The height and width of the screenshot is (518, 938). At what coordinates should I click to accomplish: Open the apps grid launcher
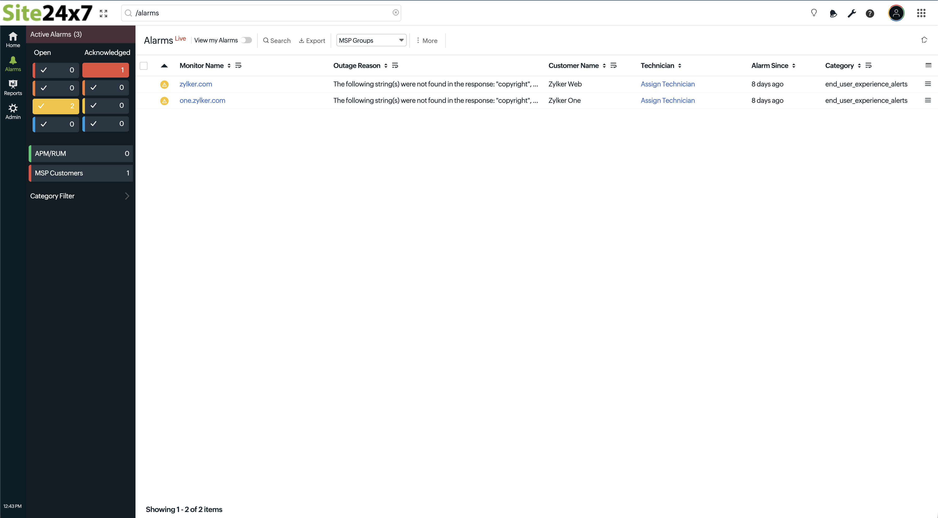pyautogui.click(x=921, y=13)
